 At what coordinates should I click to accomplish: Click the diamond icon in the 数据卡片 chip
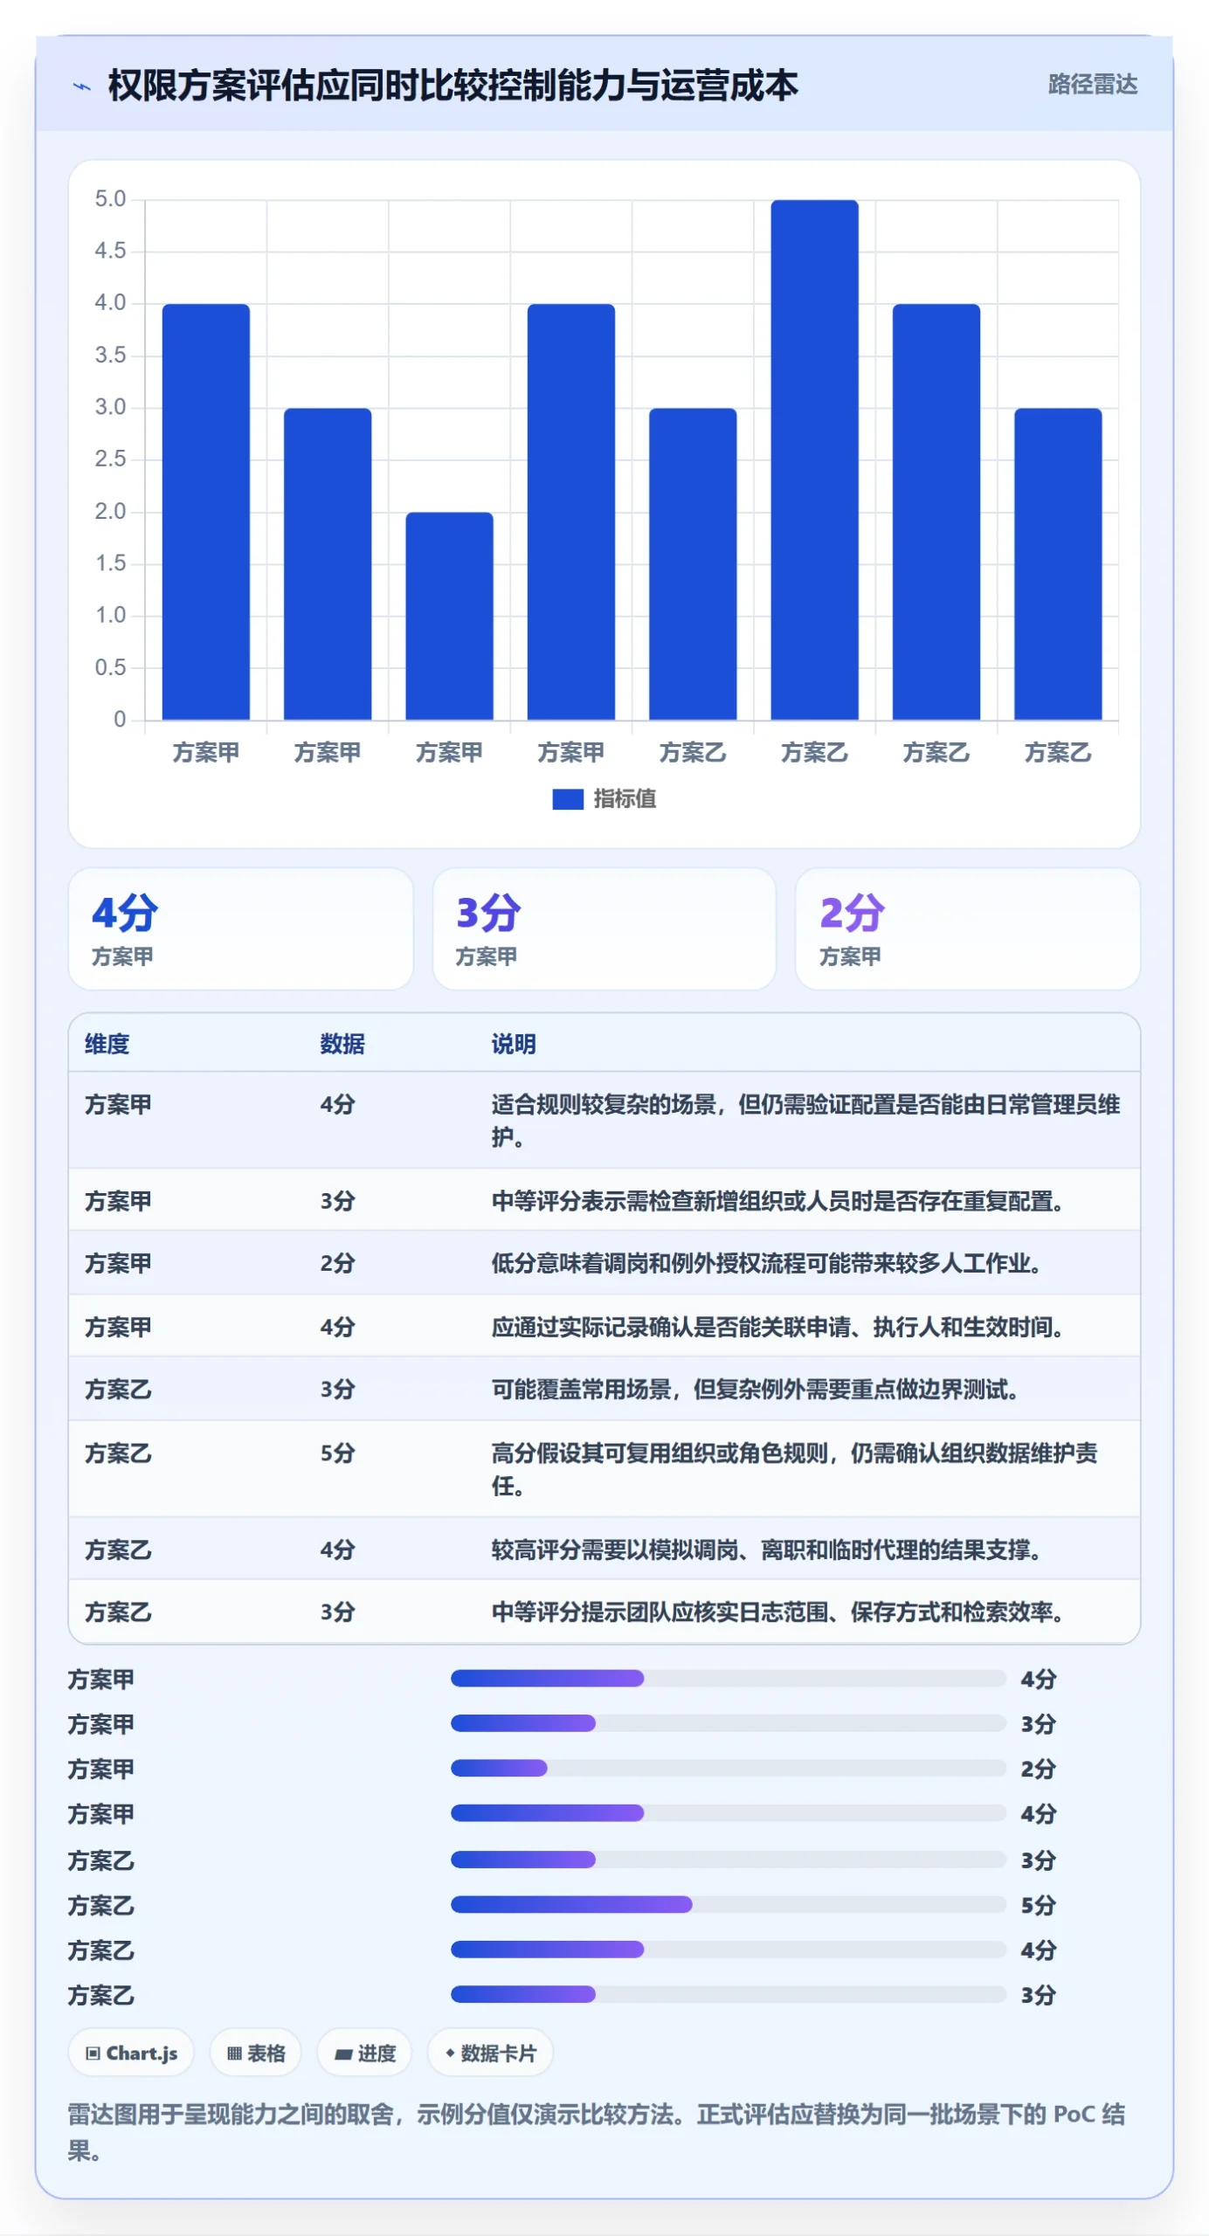(x=450, y=2053)
